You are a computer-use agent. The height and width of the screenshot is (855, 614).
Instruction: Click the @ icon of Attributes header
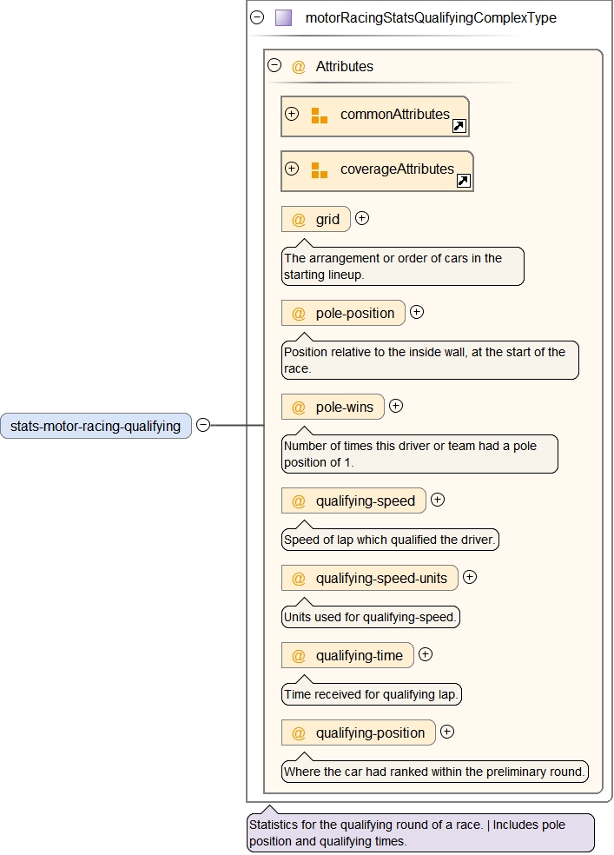299,66
